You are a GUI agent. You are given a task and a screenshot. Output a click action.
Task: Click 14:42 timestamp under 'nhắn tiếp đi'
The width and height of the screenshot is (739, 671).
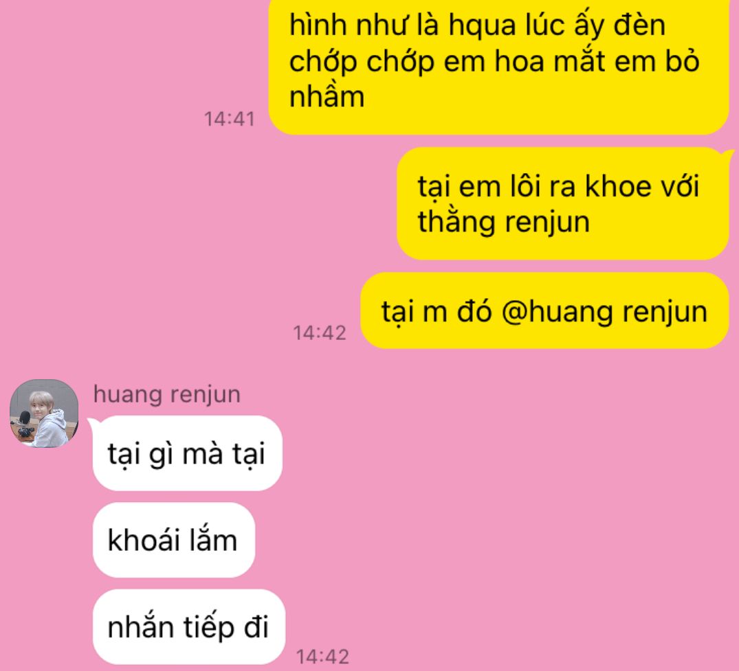click(x=323, y=657)
